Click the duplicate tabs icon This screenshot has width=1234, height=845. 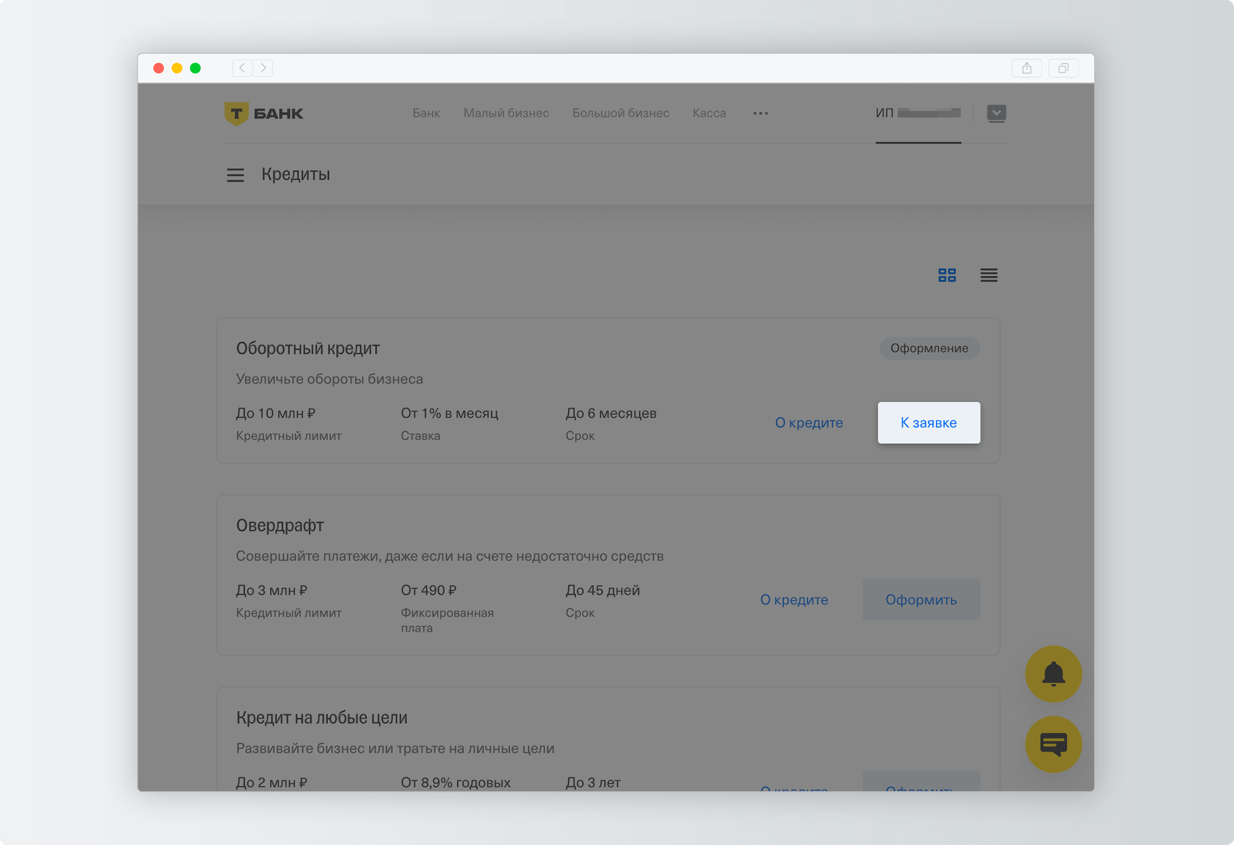pyautogui.click(x=1063, y=68)
